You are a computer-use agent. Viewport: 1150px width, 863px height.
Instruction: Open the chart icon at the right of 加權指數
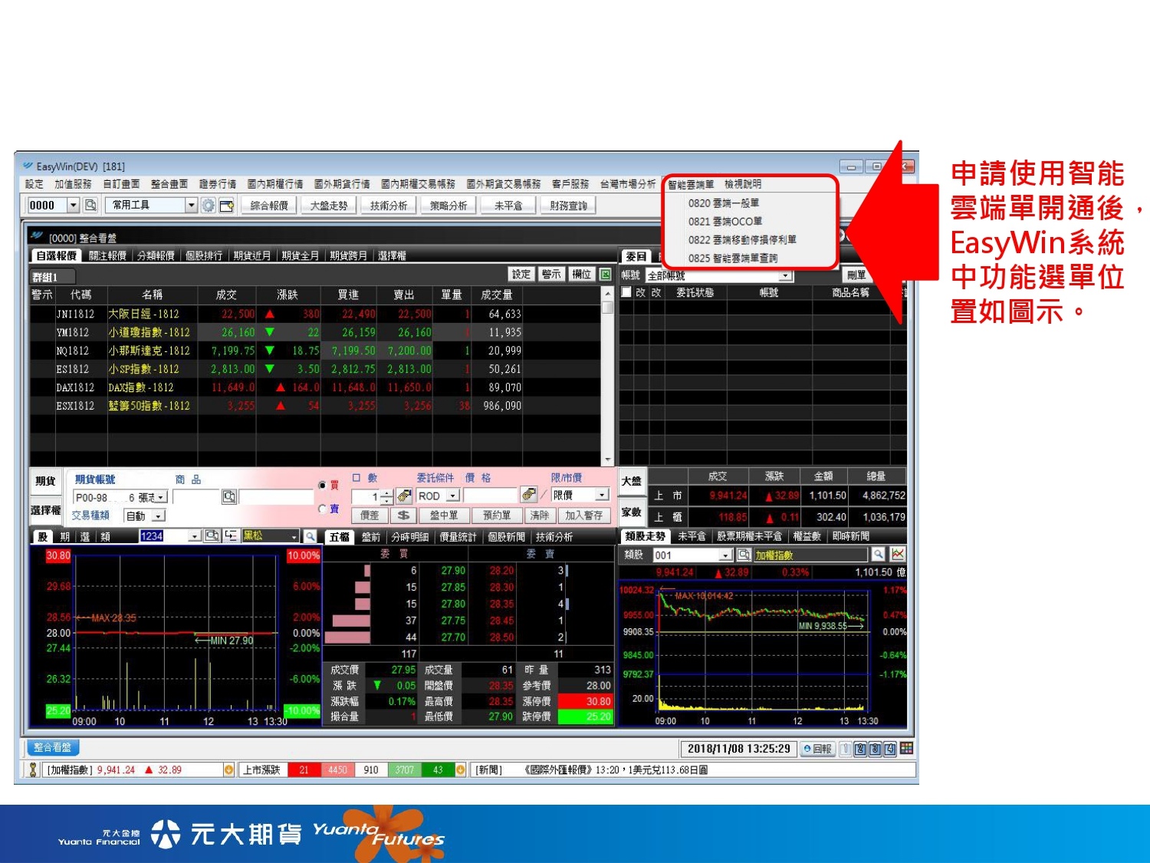tap(898, 554)
